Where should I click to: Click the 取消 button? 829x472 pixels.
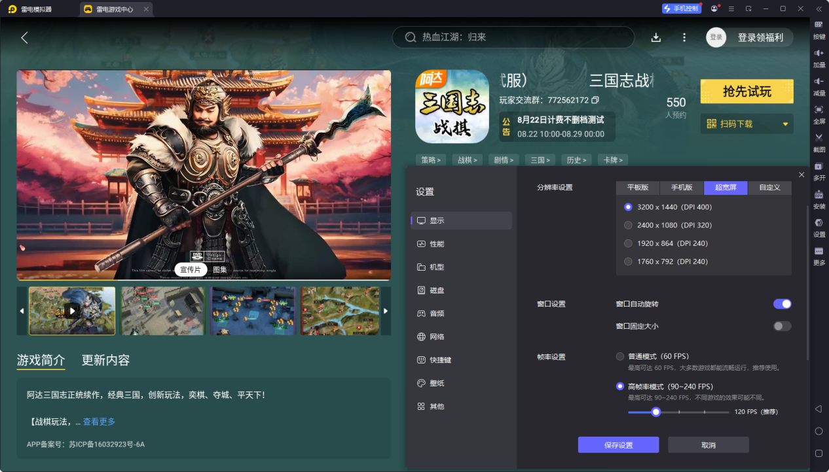[709, 445]
